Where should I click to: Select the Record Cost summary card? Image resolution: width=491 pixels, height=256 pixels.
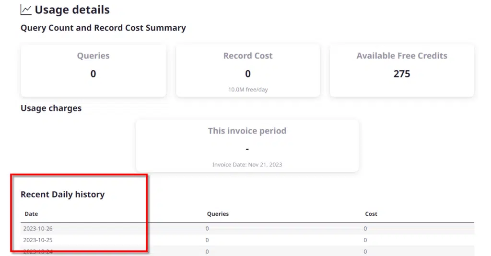click(248, 70)
